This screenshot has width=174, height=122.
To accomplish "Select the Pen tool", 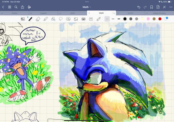I will pos(30,19).
